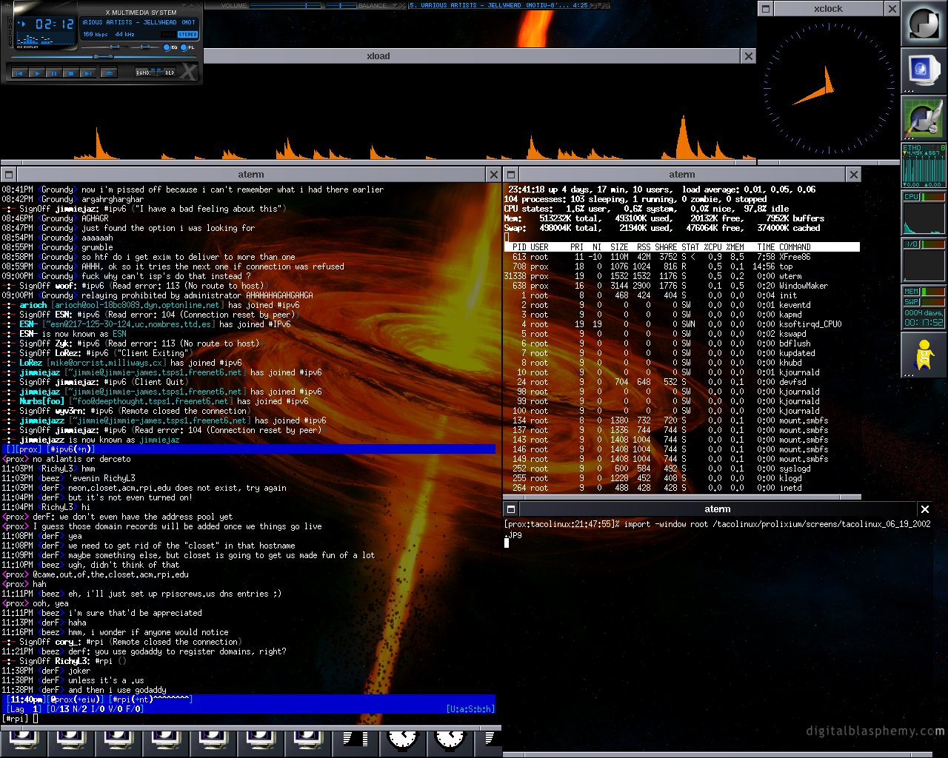The image size is (948, 758).
Task: Click the XMMS eject/open file button
Action: (x=108, y=73)
